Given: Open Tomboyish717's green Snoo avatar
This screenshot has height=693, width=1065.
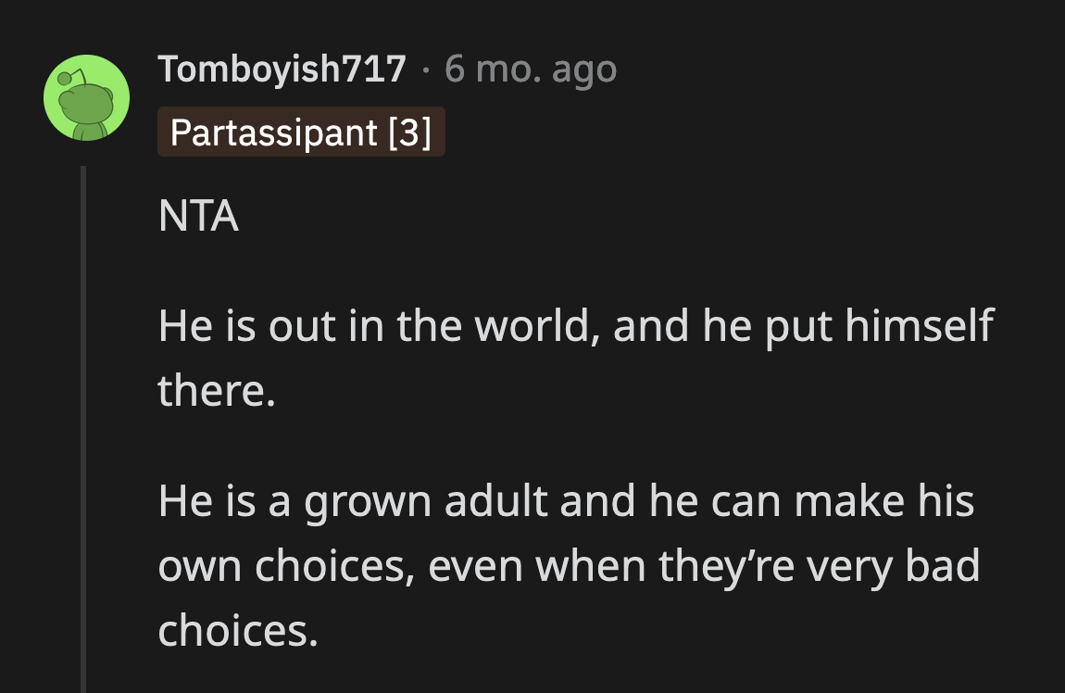Looking at the screenshot, I should [x=85, y=98].
